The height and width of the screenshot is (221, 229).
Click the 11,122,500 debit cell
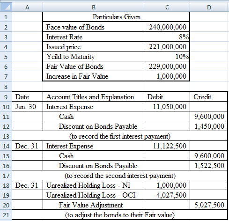(x=167, y=146)
